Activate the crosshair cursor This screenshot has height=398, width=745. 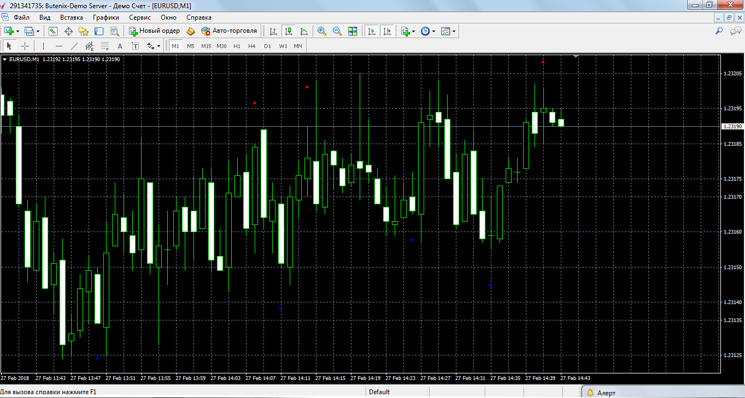[25, 46]
